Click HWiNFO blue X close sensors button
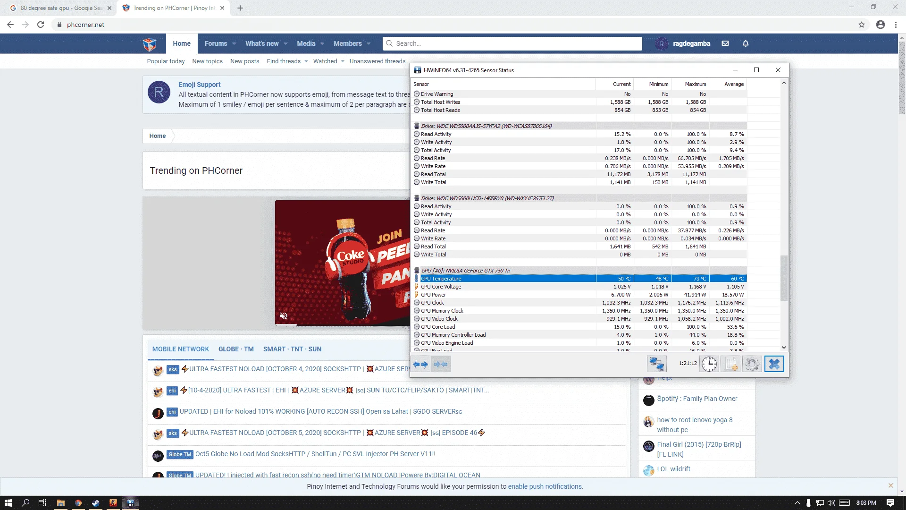Viewport: 906px width, 510px height. coord(774,364)
